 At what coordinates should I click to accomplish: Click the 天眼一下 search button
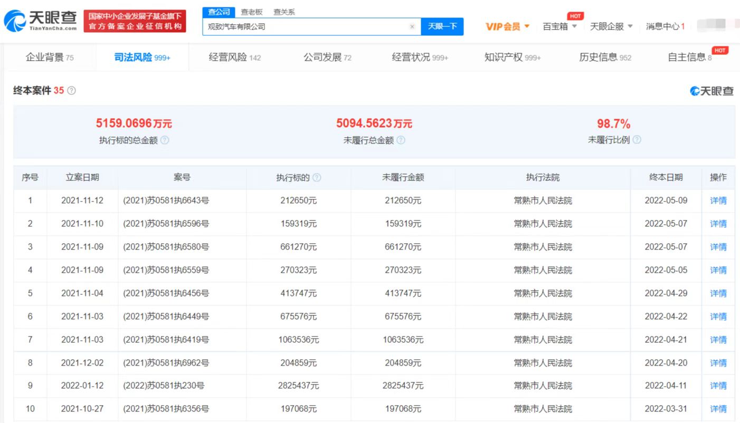tap(442, 26)
